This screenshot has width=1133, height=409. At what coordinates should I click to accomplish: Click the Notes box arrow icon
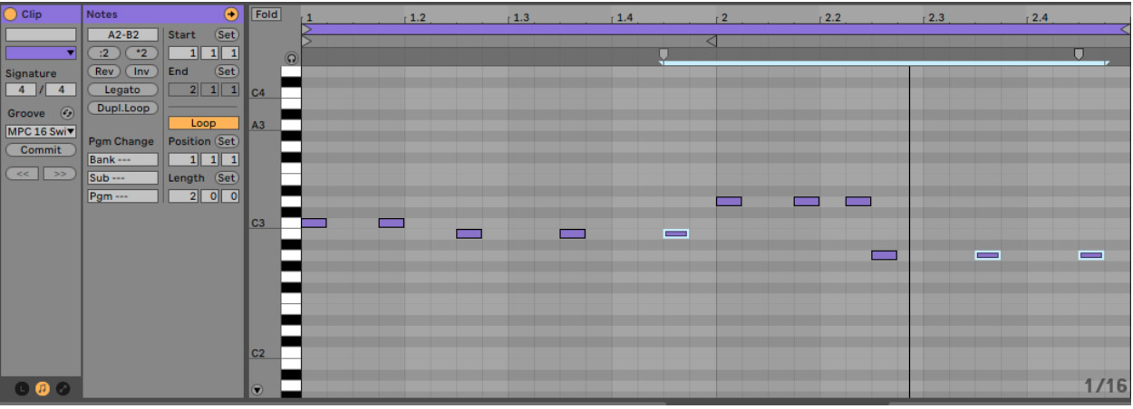coord(231,14)
